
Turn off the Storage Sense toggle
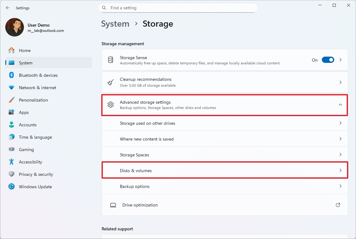(x=328, y=60)
